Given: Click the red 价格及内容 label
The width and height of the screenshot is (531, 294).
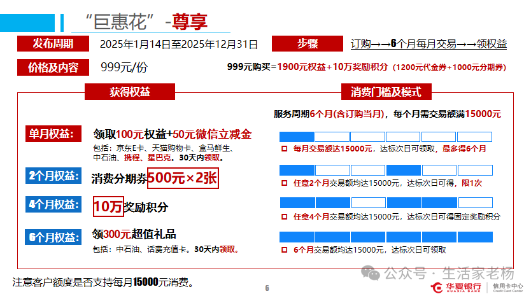Looking at the screenshot, I should [x=53, y=67].
